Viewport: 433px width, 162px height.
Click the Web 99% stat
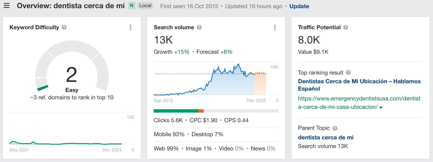pyautogui.click(x=166, y=149)
